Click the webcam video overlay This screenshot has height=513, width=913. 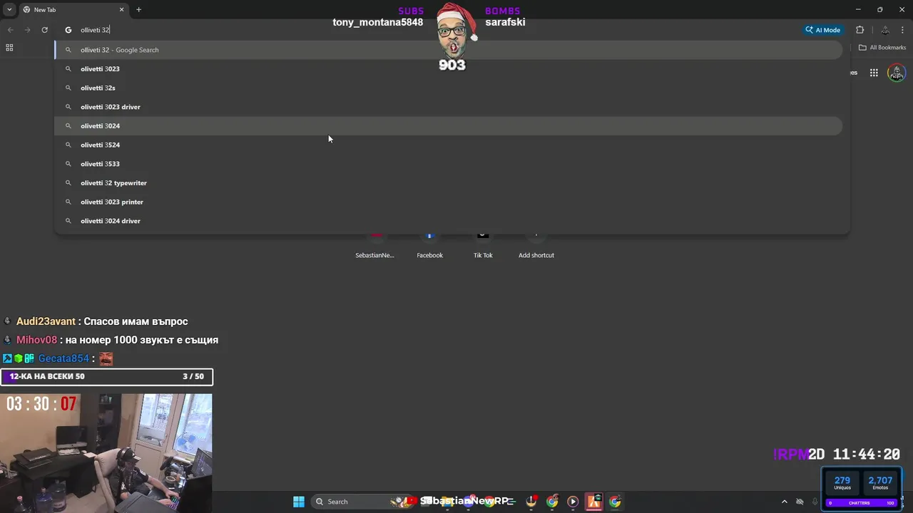(106, 453)
